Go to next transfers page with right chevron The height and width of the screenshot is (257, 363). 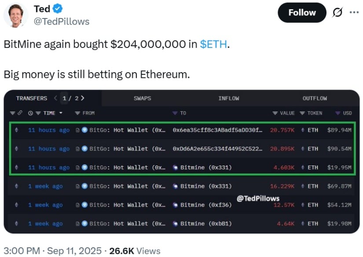(x=83, y=98)
